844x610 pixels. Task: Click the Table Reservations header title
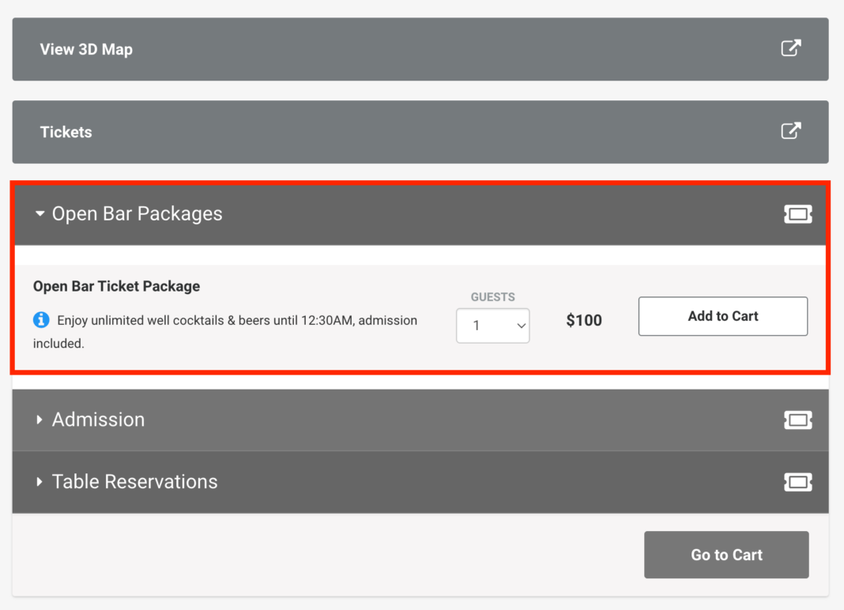point(134,482)
